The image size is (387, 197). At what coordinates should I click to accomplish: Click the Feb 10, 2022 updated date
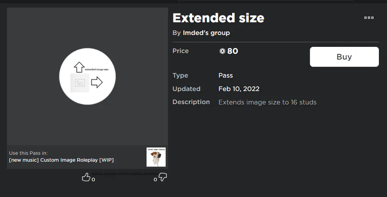pyautogui.click(x=239, y=89)
